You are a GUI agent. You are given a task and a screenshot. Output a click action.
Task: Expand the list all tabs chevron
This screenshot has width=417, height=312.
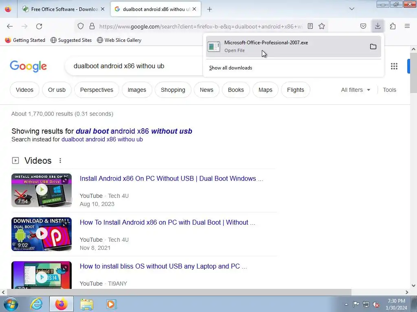tap(352, 9)
